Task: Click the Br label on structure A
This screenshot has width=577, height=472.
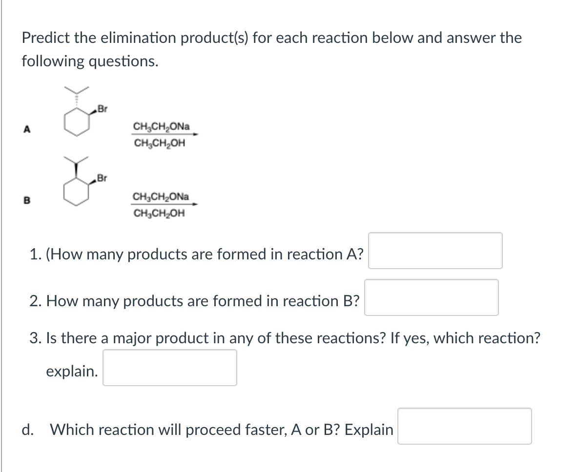Action: point(102,109)
